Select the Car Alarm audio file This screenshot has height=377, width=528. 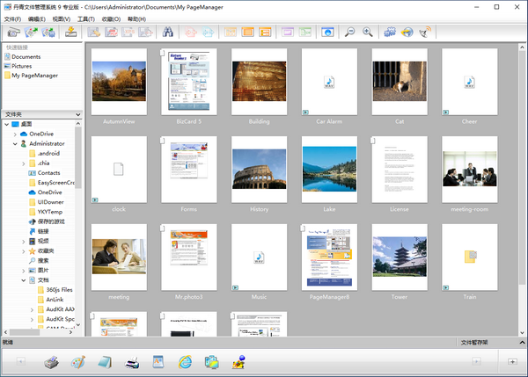(329, 82)
